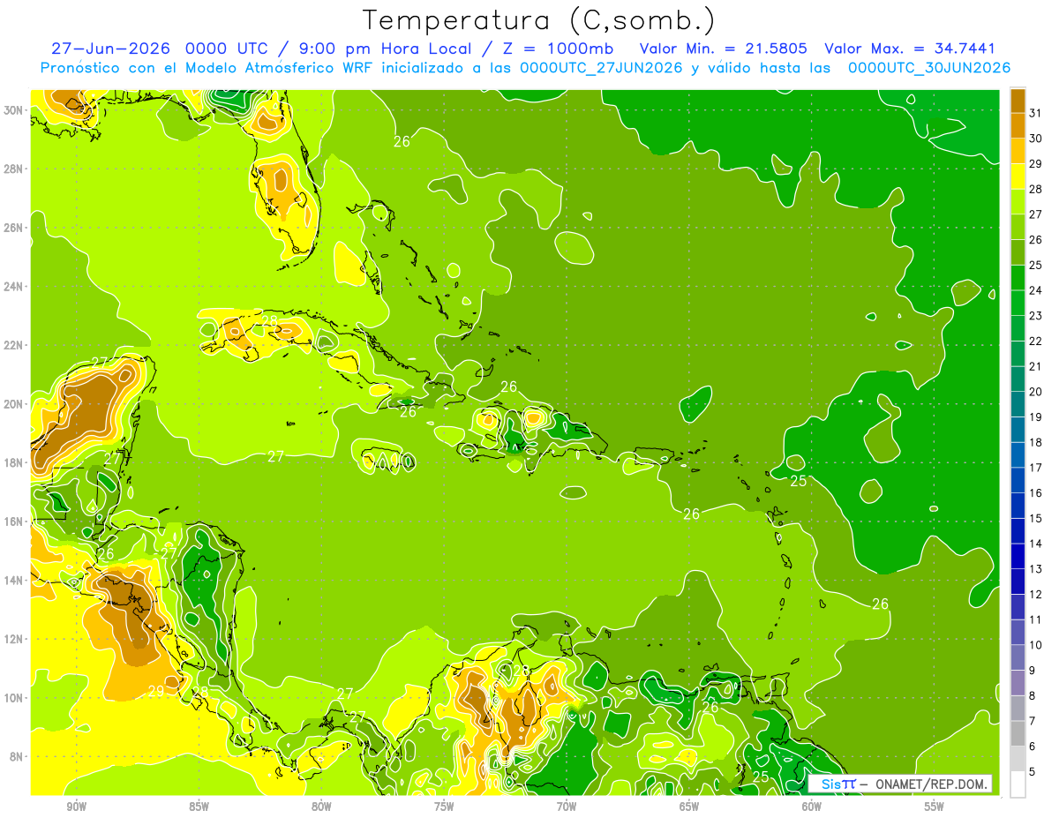Click the 20N latitude axis label
The width and height of the screenshot is (1059, 818).
[13, 404]
